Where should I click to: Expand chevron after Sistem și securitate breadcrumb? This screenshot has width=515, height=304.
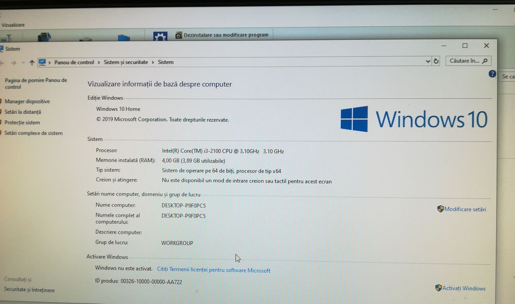tap(153, 62)
